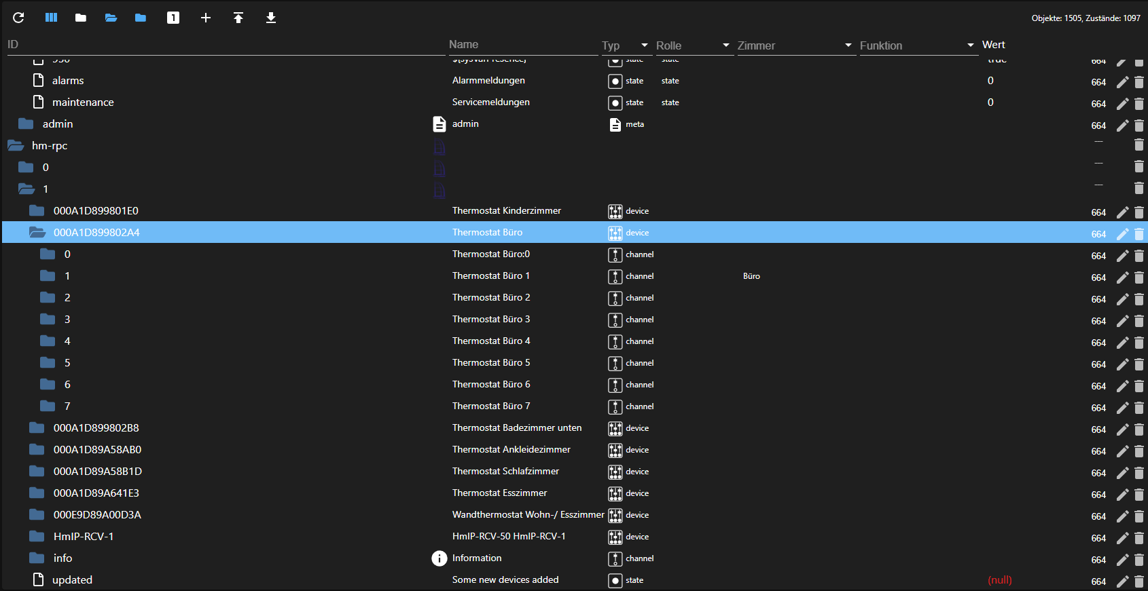1148x591 pixels.
Task: Click the Objekte and Zustände counter text
Action: pyautogui.click(x=1086, y=18)
